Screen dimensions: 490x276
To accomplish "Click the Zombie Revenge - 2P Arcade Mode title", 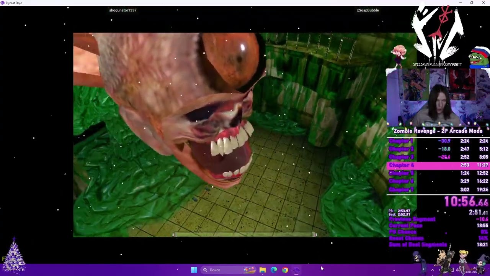I will pos(438,131).
